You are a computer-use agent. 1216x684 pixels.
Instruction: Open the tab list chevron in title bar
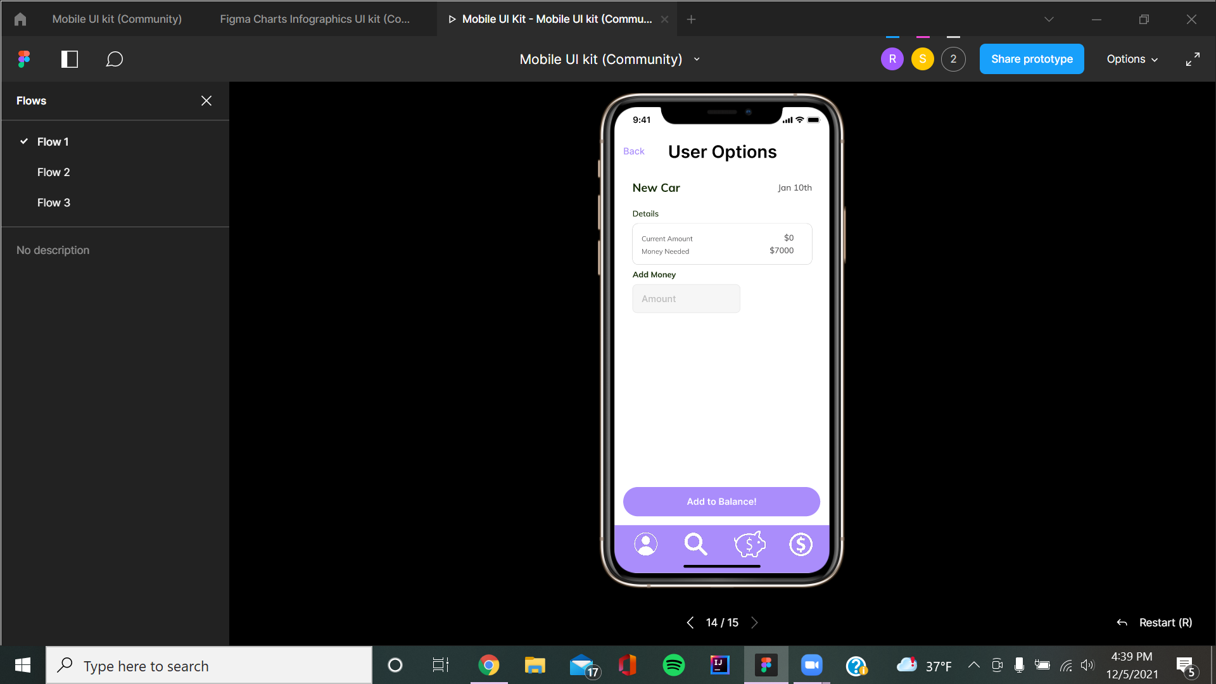pos(1049,19)
